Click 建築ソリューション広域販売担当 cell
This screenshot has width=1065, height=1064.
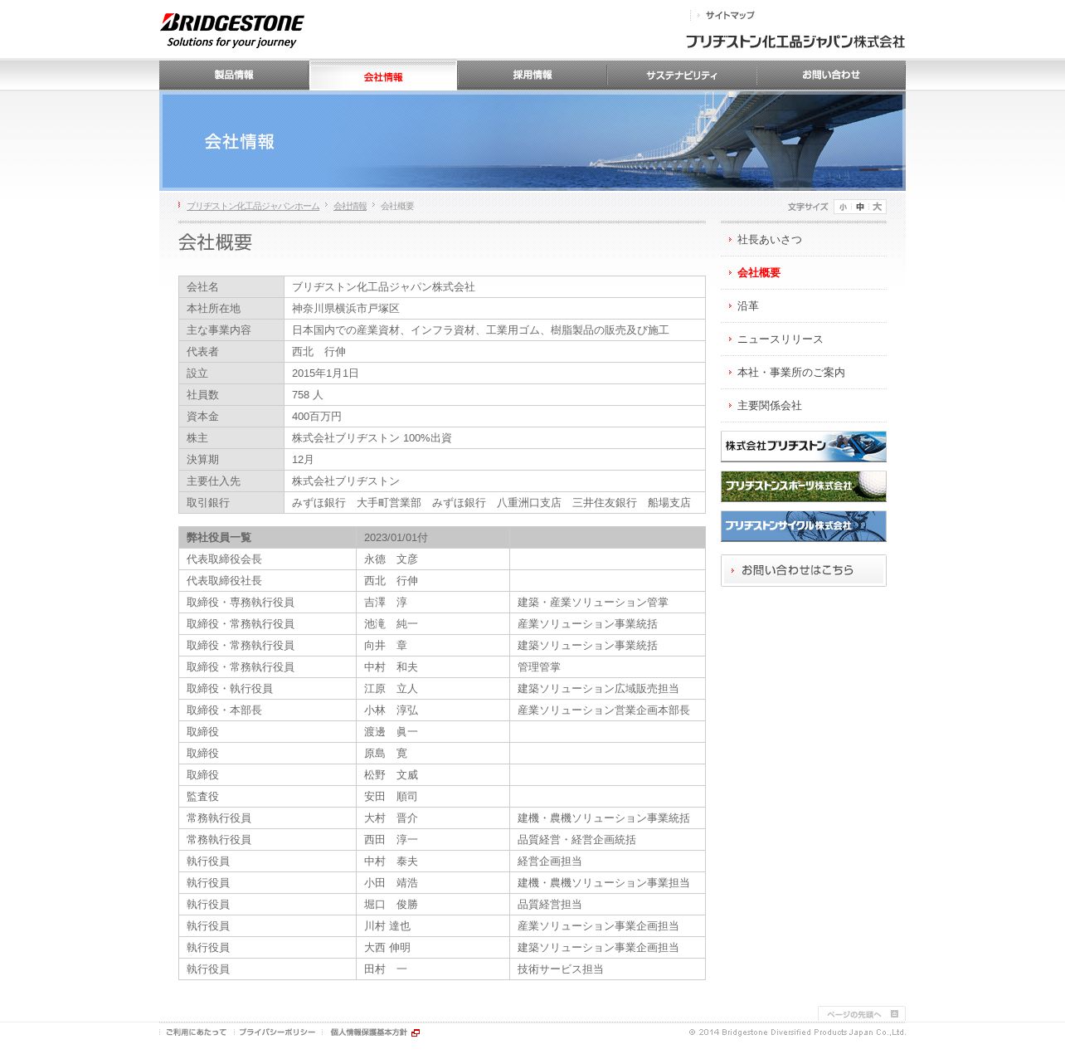coord(607,689)
